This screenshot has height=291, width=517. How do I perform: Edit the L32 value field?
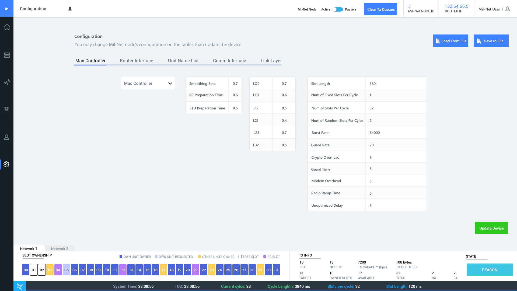tap(284, 145)
